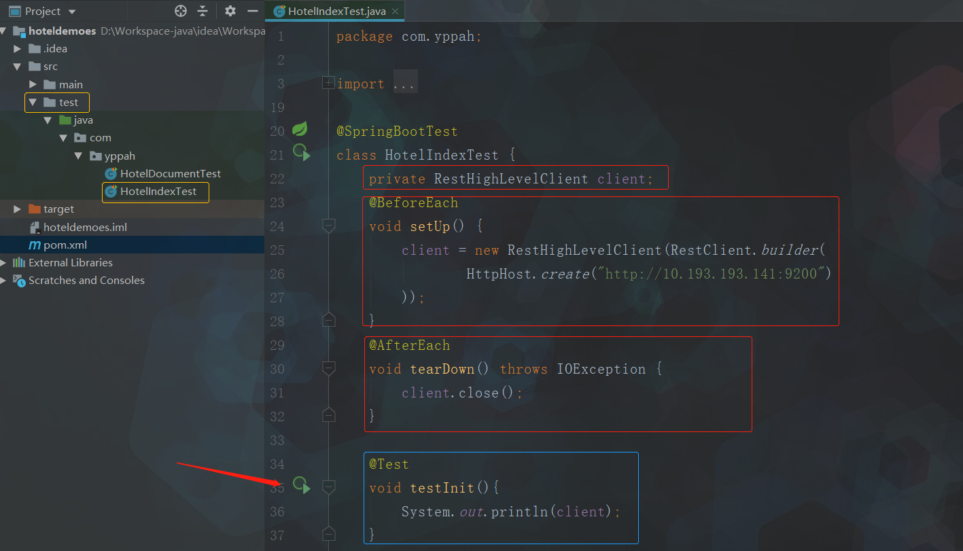Select the test folder label
The height and width of the screenshot is (551, 963).
click(69, 103)
